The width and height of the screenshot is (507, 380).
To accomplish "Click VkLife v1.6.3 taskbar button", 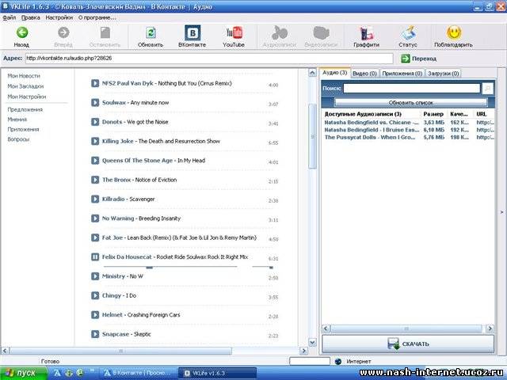I will click(217, 373).
